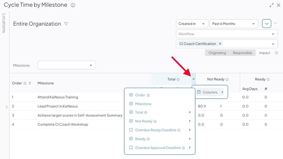Click the Avg Days header under Ready
This screenshot has height=159, width=283.
pos(250,89)
